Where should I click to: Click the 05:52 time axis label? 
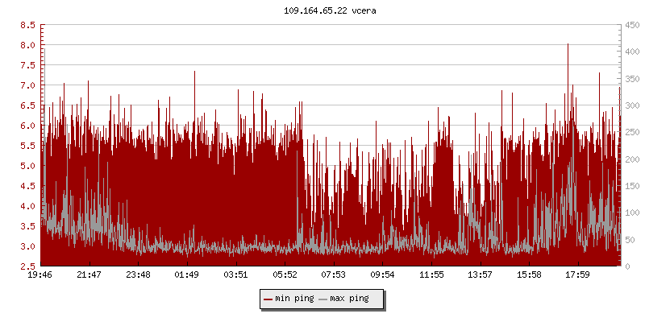pyautogui.click(x=285, y=275)
